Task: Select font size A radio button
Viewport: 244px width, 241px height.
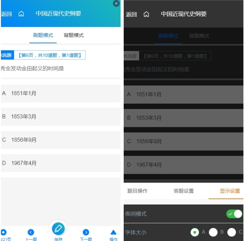Action: [195, 232]
